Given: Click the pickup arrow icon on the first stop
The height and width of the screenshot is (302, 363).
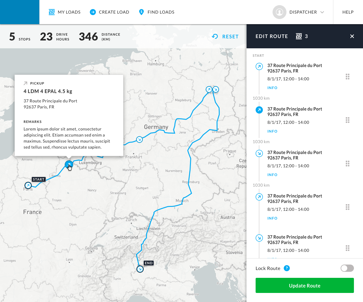Looking at the screenshot, I should click(259, 66).
